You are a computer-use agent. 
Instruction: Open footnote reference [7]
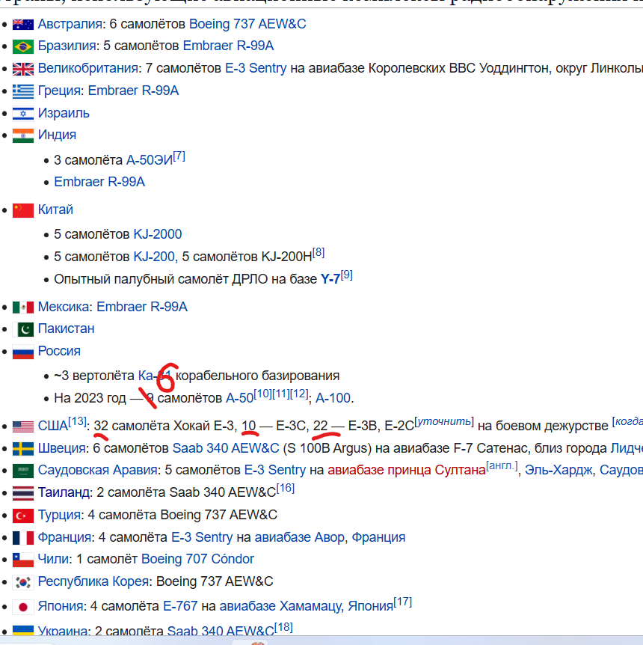pos(179,156)
